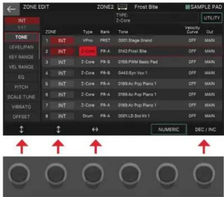224x197 pixels.
Task: Toggle INT for zone 4
Action: coord(62,73)
